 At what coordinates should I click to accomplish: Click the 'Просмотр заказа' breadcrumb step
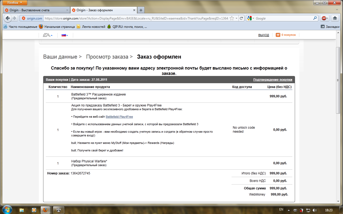pos(107,57)
